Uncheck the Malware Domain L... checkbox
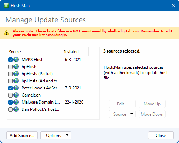179x143 pixels. tap(10, 102)
